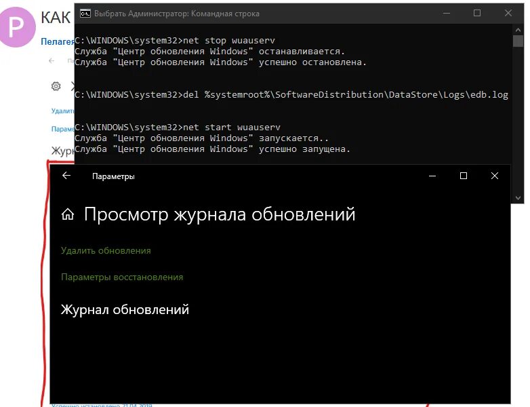Click the 'успешно остановлена' output line
The width and height of the screenshot is (530, 407).
click(x=220, y=62)
